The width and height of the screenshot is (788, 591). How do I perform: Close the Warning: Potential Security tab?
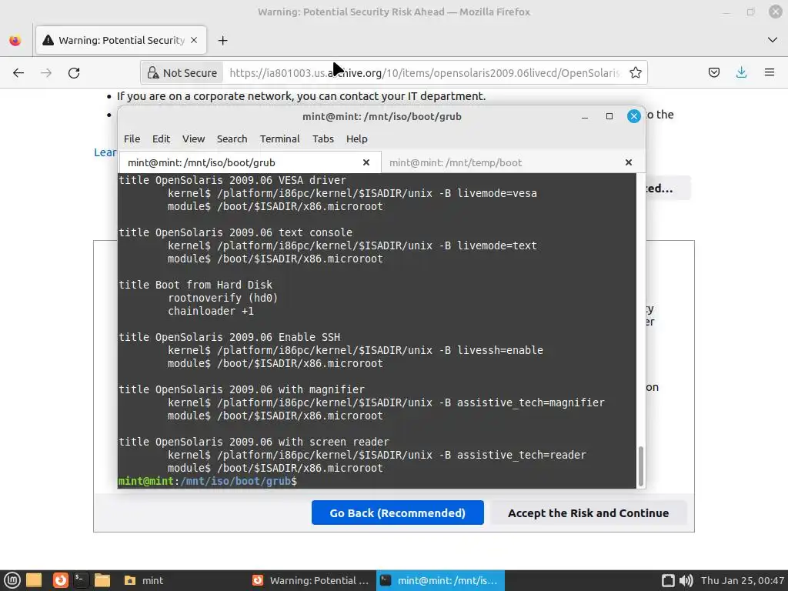tap(194, 40)
